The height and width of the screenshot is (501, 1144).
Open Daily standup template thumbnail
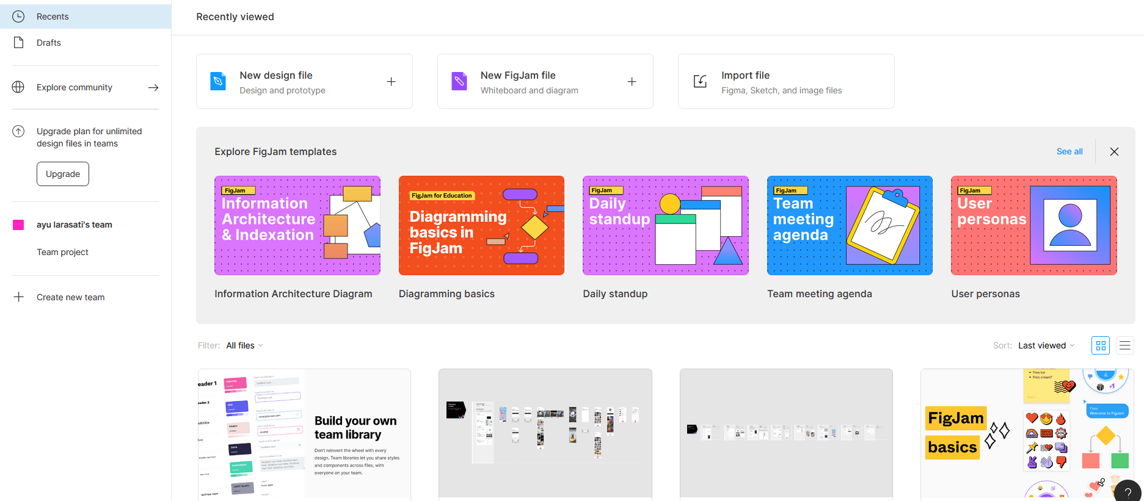pos(666,226)
